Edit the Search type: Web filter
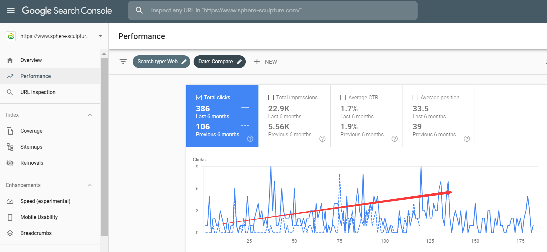This screenshot has height=252, width=547. click(161, 62)
